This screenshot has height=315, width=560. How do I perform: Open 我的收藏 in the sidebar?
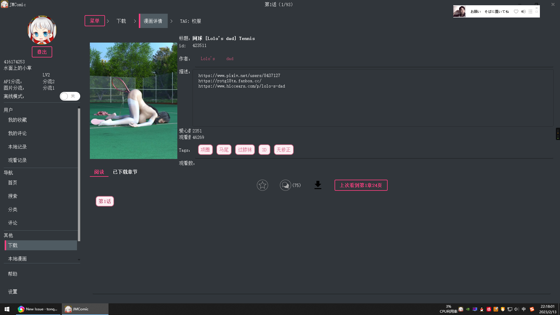(x=17, y=120)
